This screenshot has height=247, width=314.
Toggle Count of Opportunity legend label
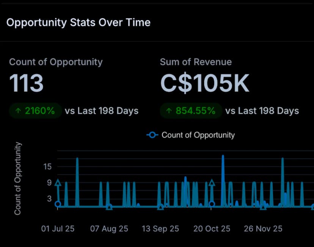pos(198,135)
